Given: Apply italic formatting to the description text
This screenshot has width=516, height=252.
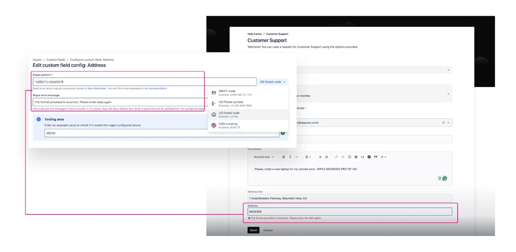Looking at the screenshot, I should pyautogui.click(x=290, y=157).
